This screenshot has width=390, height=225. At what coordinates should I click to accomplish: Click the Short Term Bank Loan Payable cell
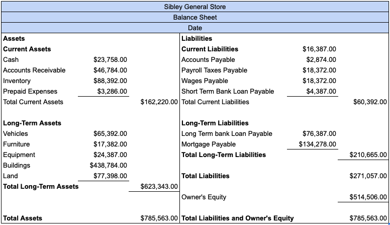(228, 91)
